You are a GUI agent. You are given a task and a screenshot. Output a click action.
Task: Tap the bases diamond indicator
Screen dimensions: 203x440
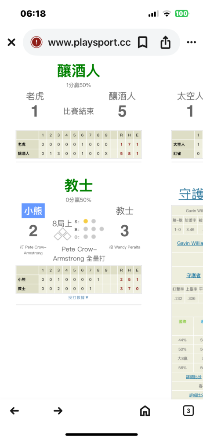coord(62,234)
